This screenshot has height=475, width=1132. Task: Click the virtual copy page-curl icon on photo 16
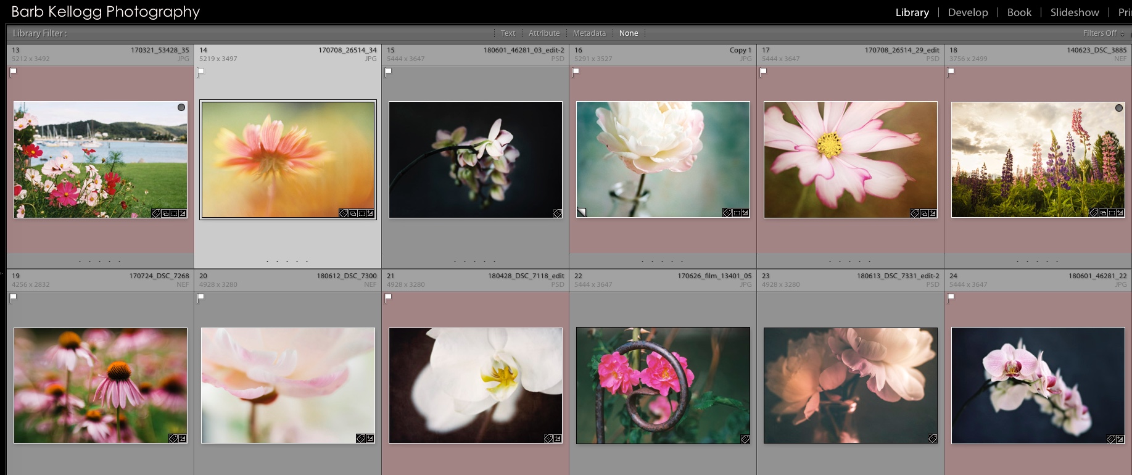(581, 213)
